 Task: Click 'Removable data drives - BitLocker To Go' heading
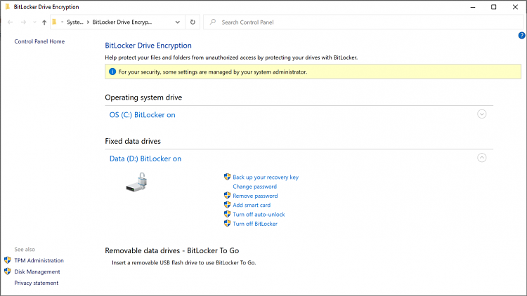coord(171,250)
